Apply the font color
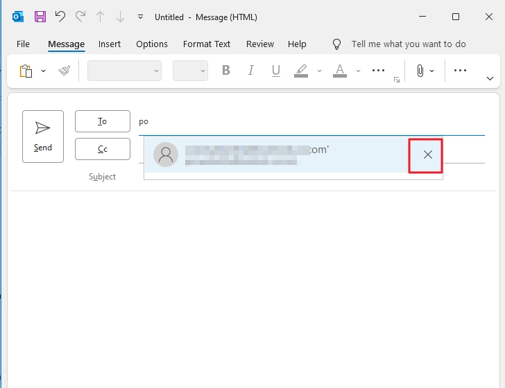Image resolution: width=505 pixels, height=388 pixels. pos(340,71)
